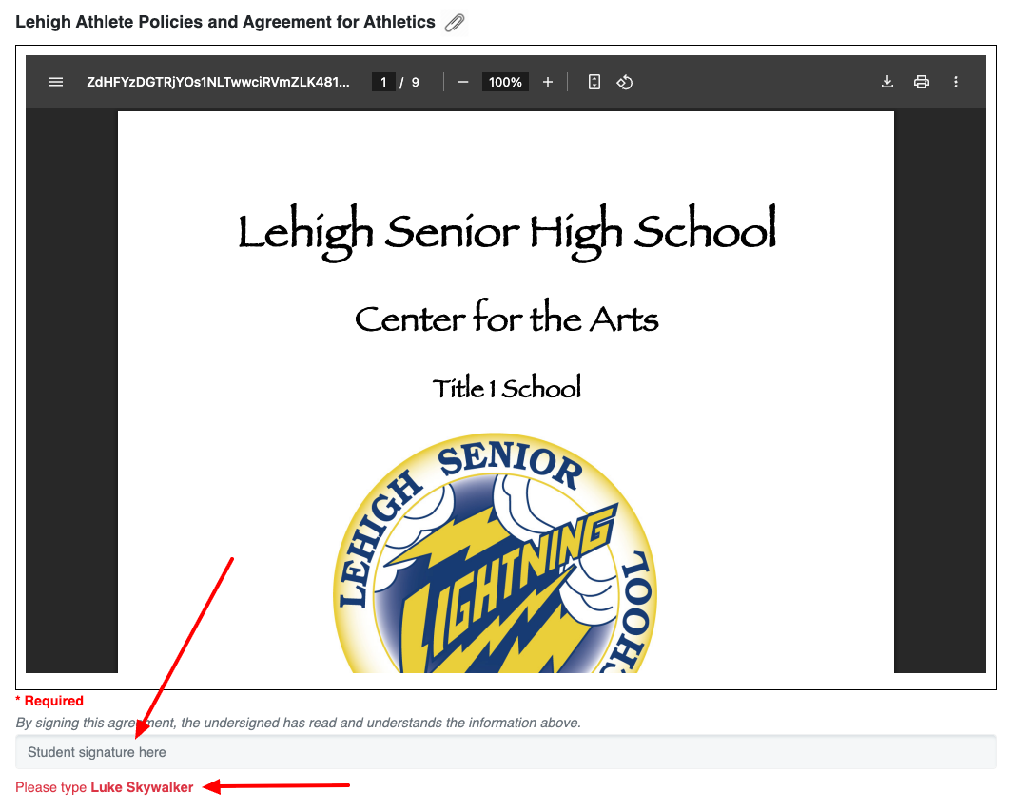Click the total page count 9
The height and width of the screenshot is (811, 1013).
[x=416, y=82]
